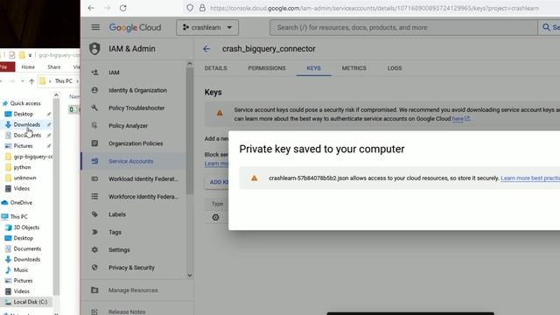The width and height of the screenshot is (560, 315).
Task: Open the METRICS tab
Action: coord(353,68)
